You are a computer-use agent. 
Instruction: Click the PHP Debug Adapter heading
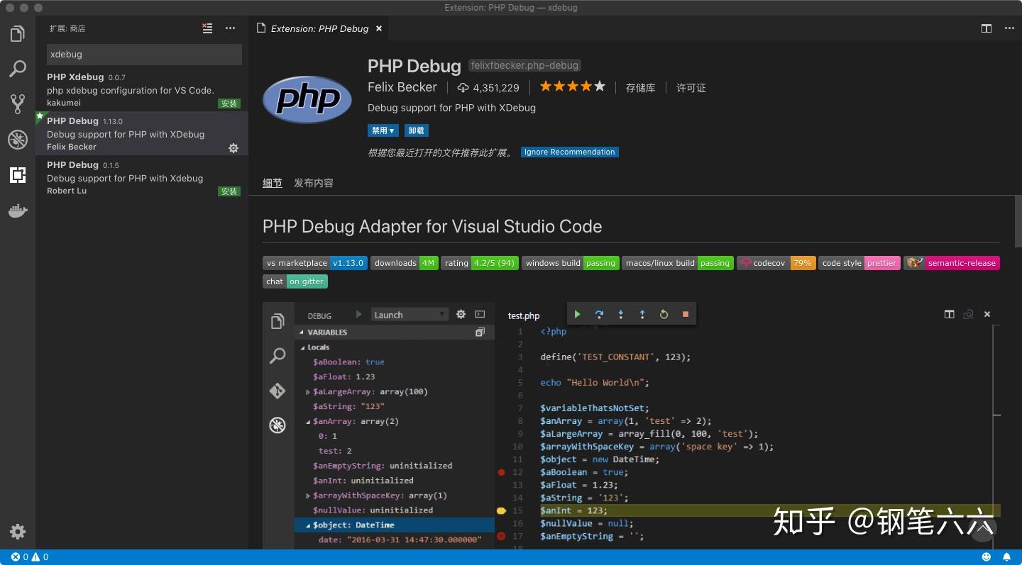[x=432, y=226]
